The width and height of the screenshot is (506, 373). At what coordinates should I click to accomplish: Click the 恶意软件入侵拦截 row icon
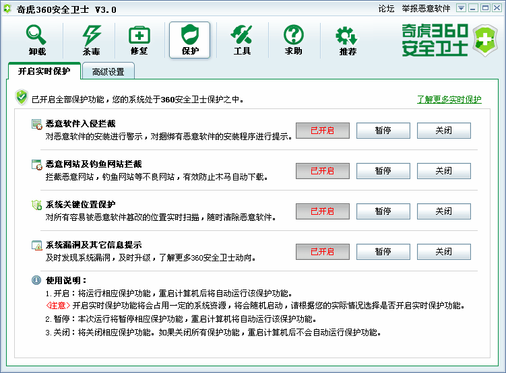coord(37,125)
